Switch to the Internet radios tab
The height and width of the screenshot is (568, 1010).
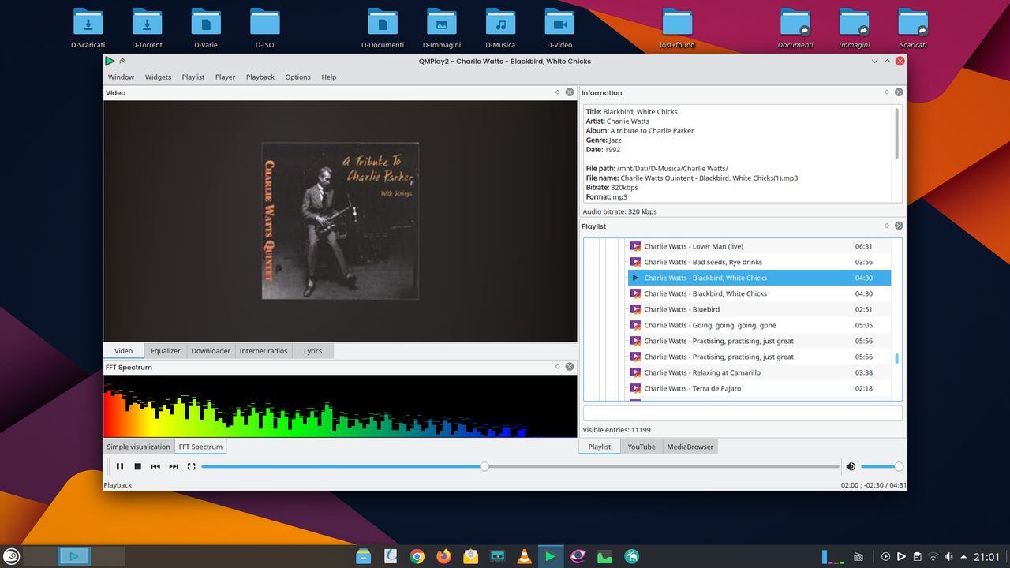click(264, 351)
